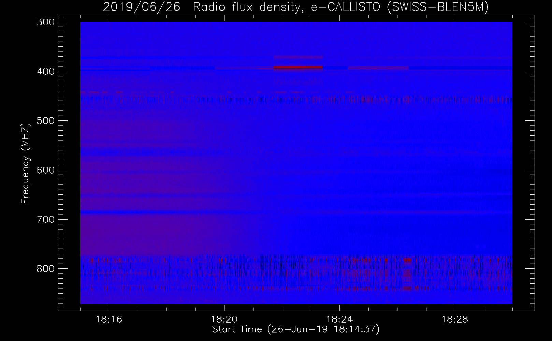
Task: Click the 18:28 time tick label
Action: tap(455, 320)
